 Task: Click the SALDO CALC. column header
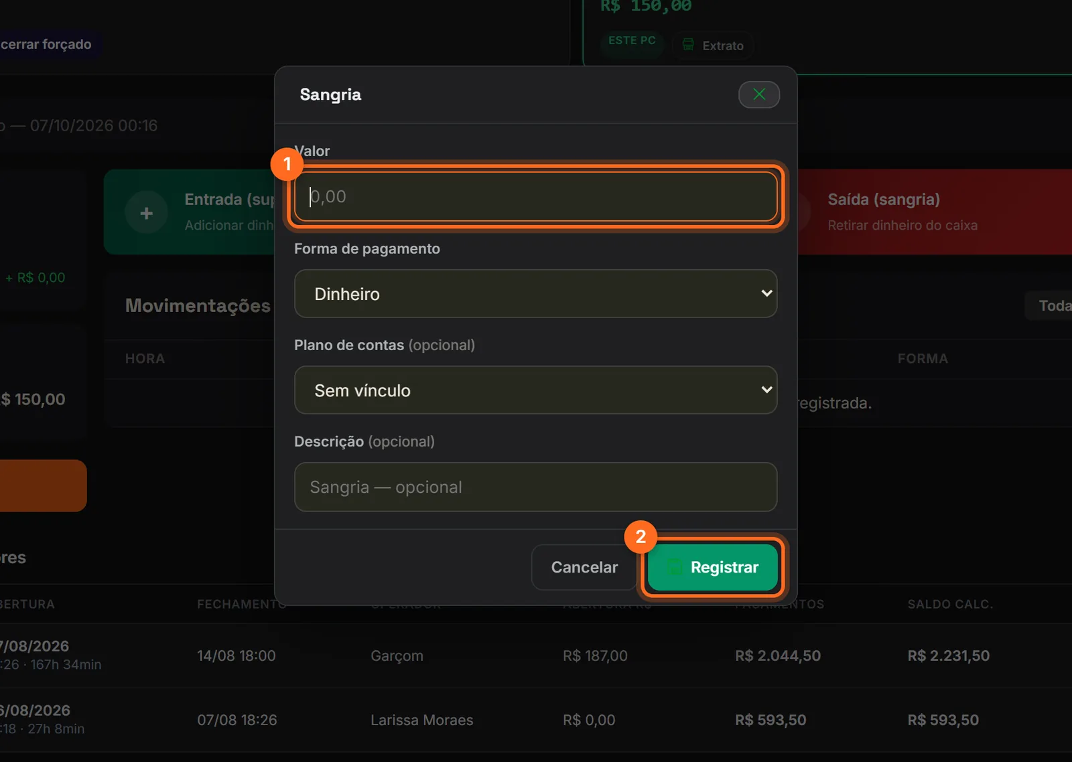click(950, 604)
